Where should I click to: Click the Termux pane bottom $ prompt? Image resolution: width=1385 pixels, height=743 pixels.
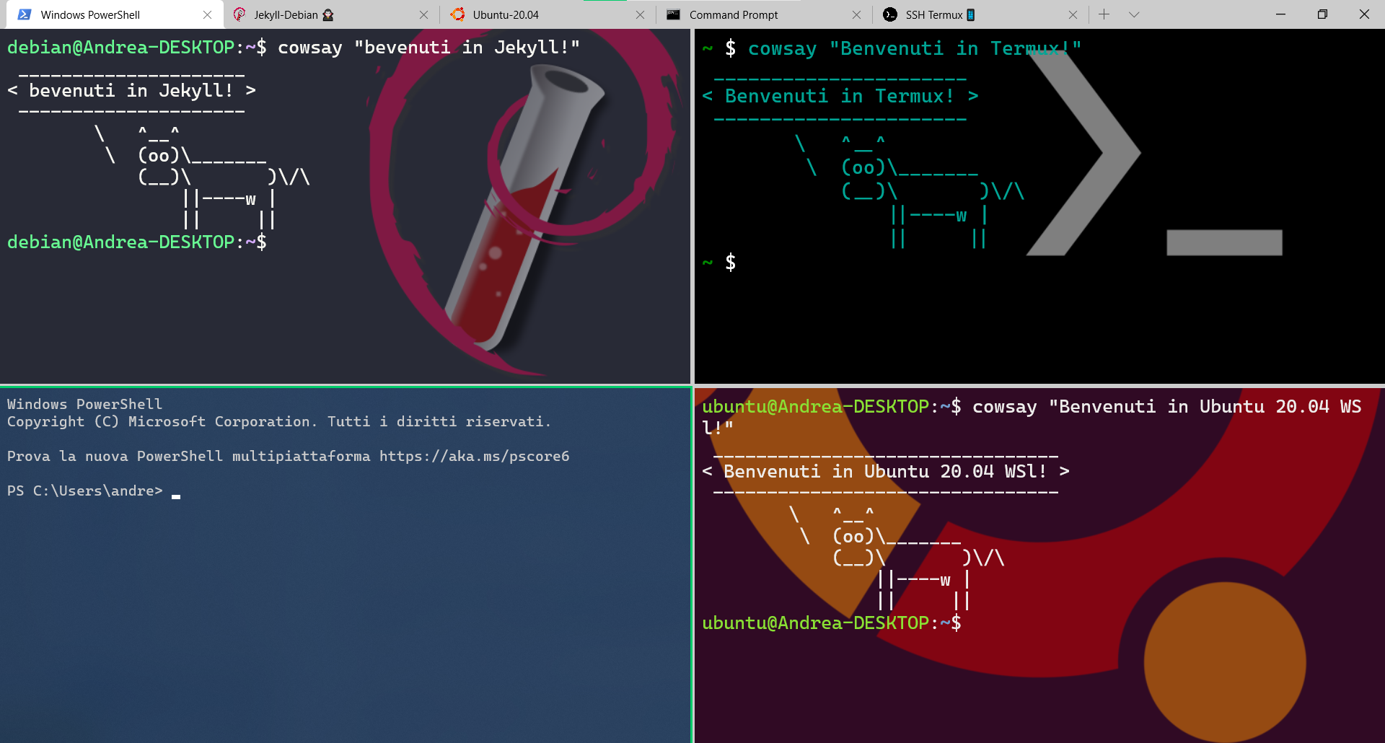(730, 262)
